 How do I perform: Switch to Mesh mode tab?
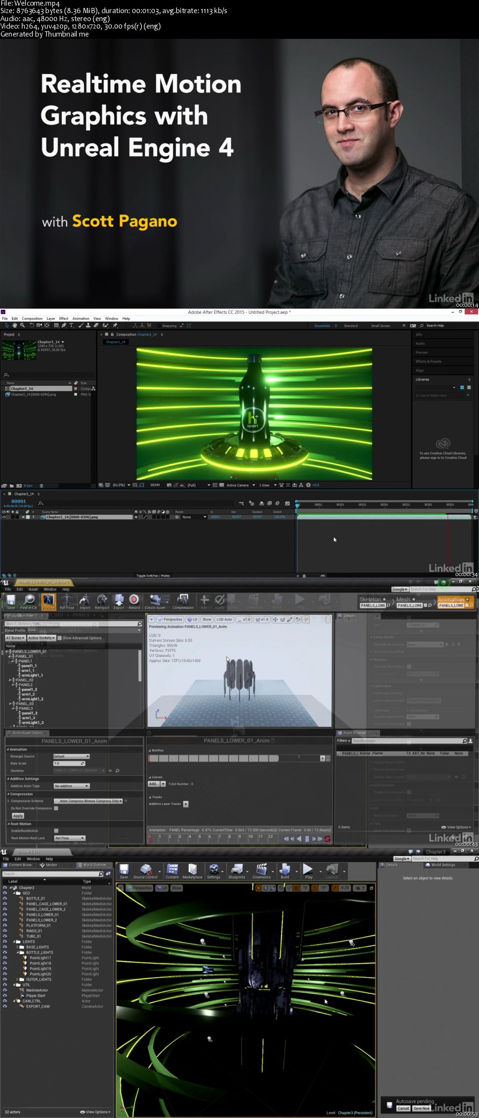[414, 602]
